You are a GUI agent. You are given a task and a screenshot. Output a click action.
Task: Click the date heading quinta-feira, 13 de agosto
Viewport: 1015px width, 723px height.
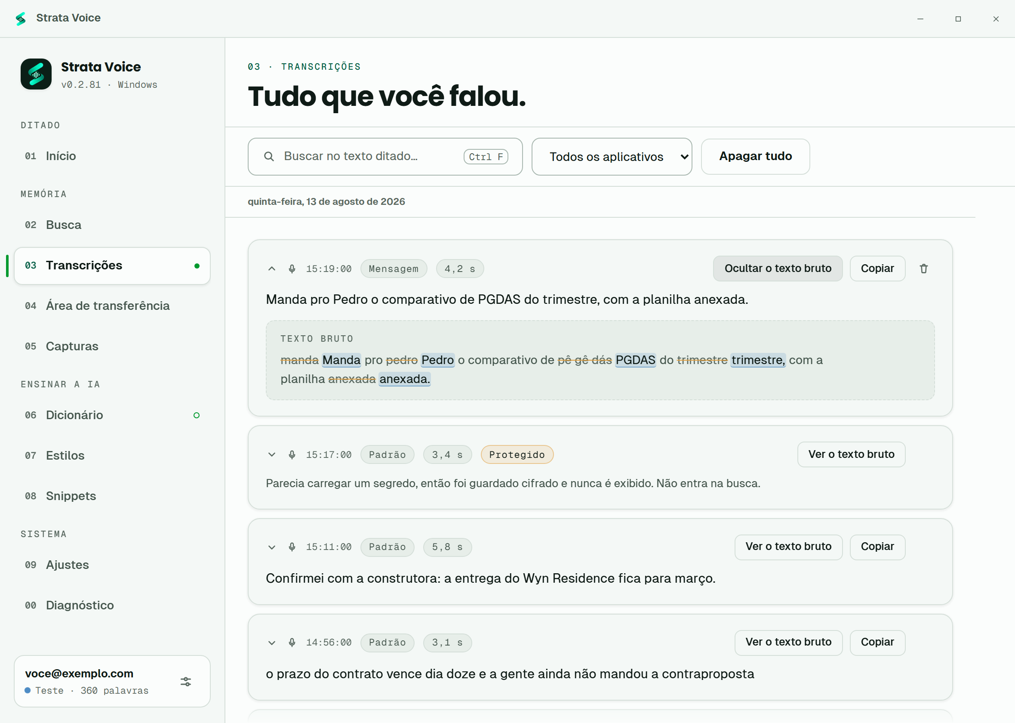(326, 202)
